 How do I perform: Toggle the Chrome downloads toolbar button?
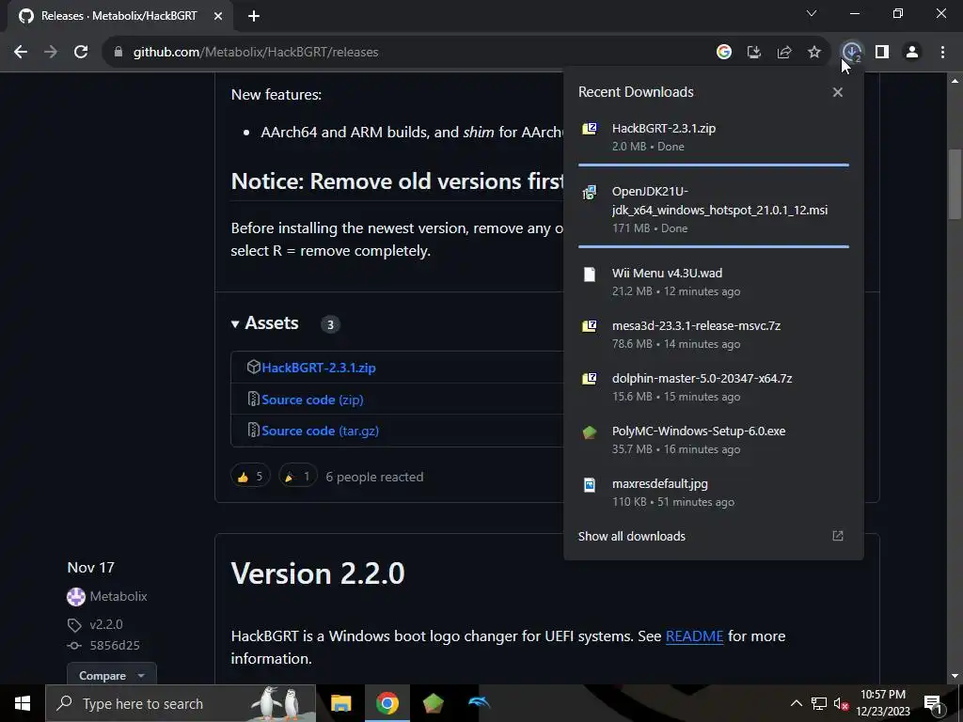tap(852, 53)
